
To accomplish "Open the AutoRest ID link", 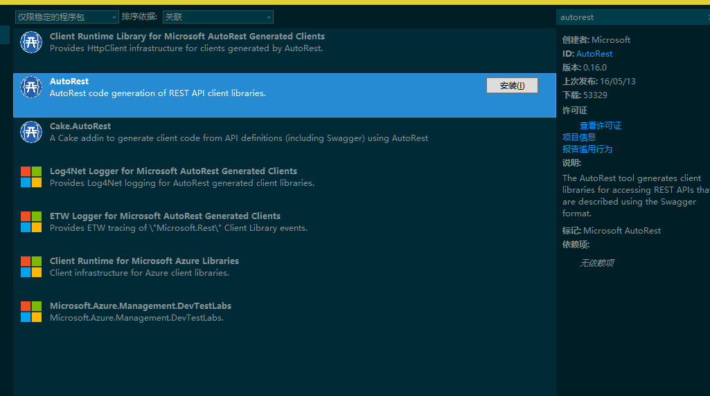I will (594, 54).
